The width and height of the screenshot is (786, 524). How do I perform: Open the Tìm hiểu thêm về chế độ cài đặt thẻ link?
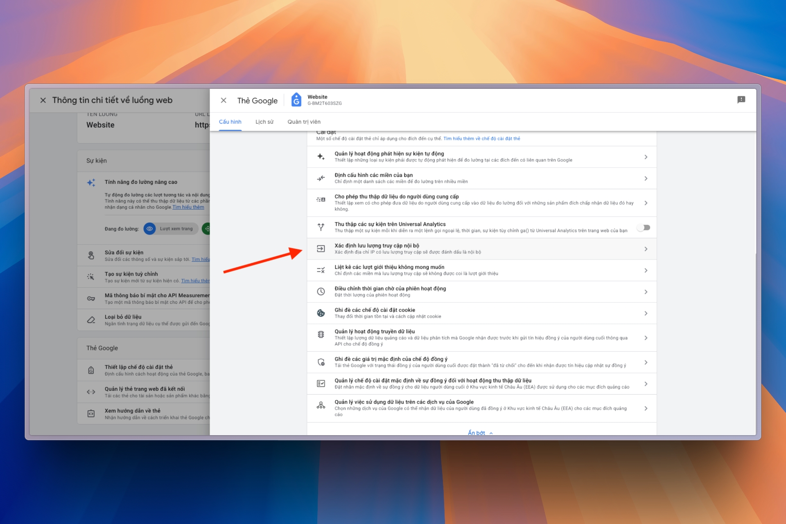tap(481, 139)
